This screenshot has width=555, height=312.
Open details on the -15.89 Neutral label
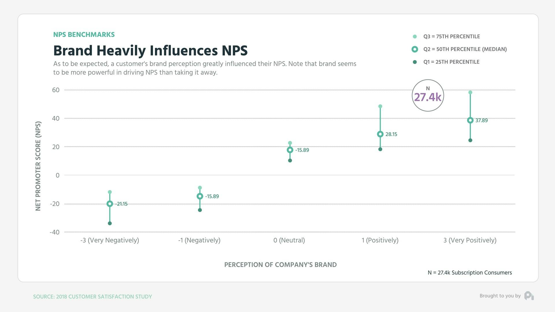tap(302, 150)
